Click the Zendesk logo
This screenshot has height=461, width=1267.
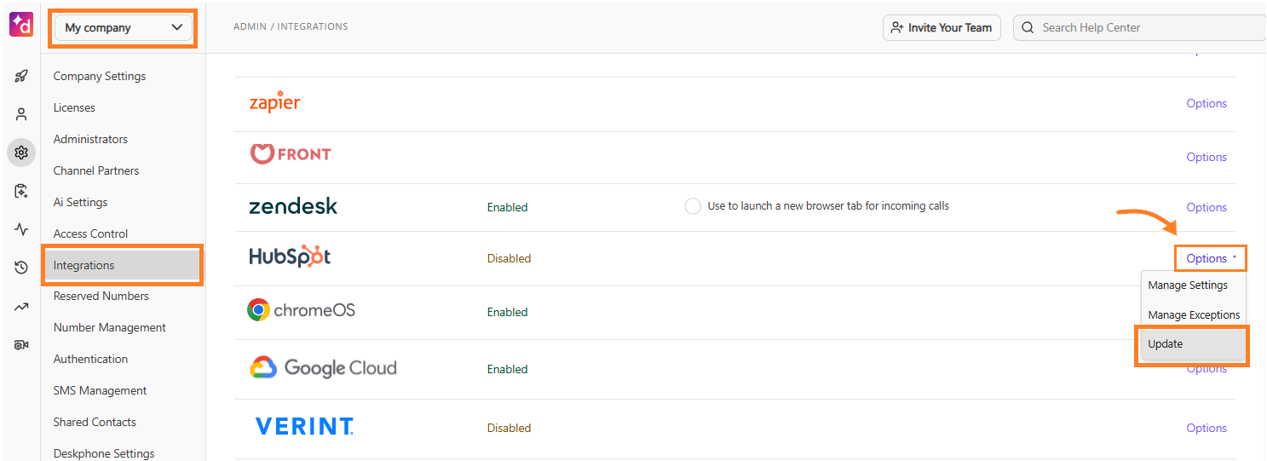pos(293,206)
